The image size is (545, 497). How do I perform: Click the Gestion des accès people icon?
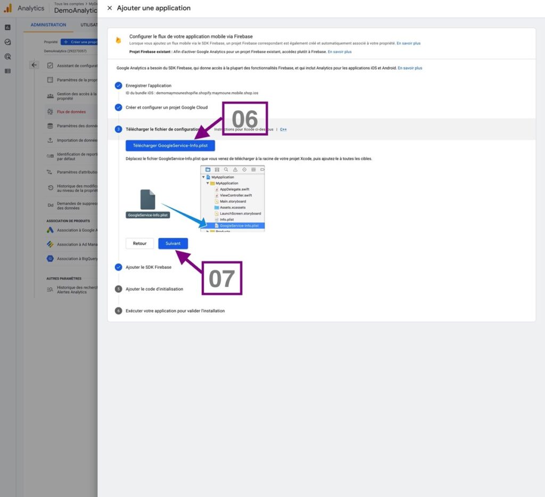pyautogui.click(x=50, y=96)
